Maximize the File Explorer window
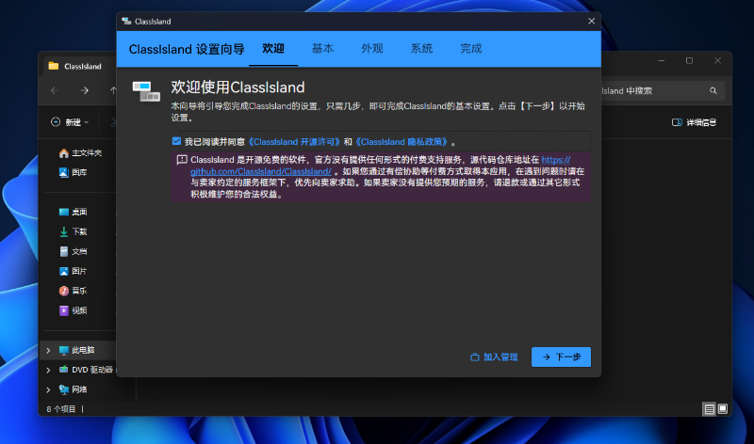The image size is (754, 444). click(689, 60)
